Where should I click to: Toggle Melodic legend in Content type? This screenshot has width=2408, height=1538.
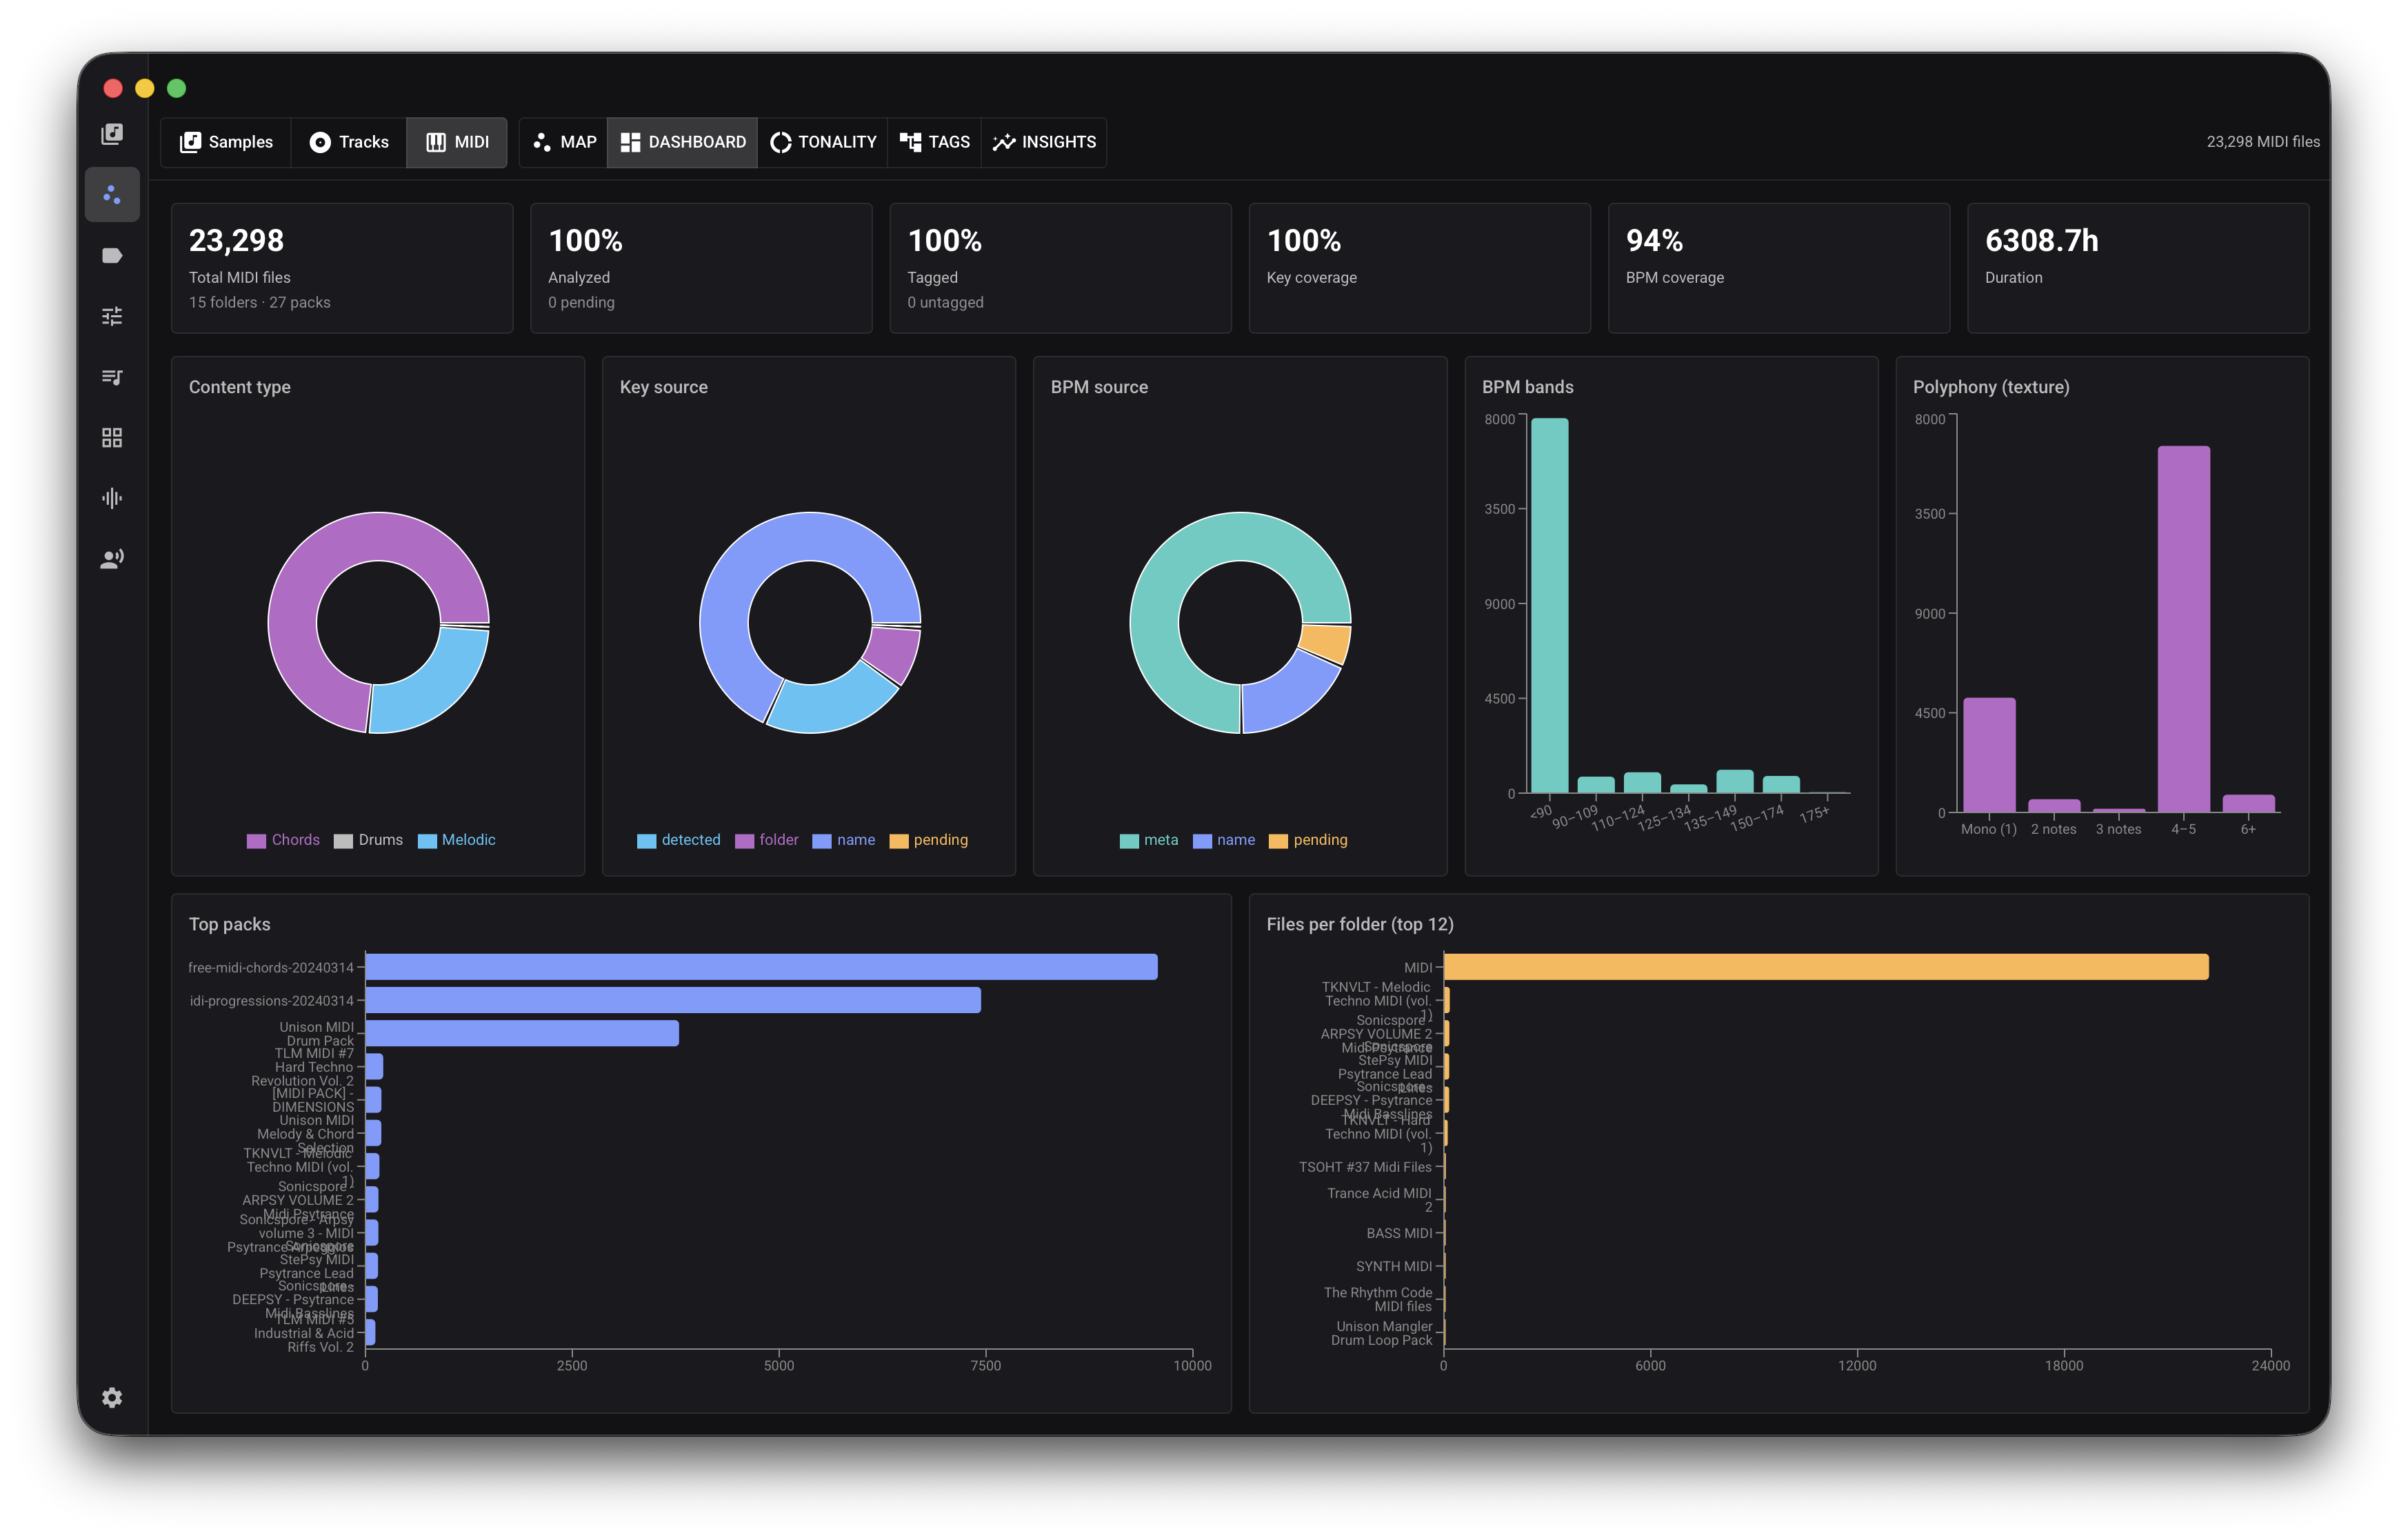point(456,840)
